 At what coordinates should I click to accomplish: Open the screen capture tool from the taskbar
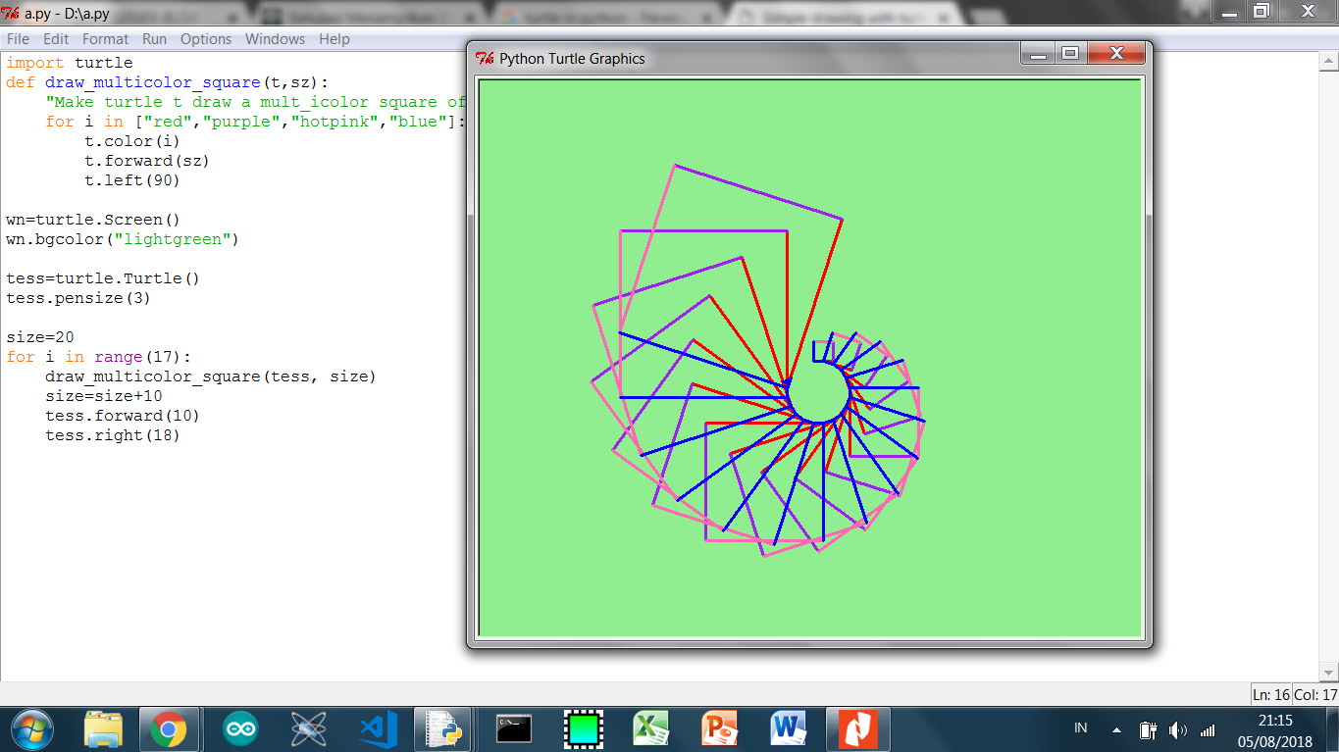583,727
